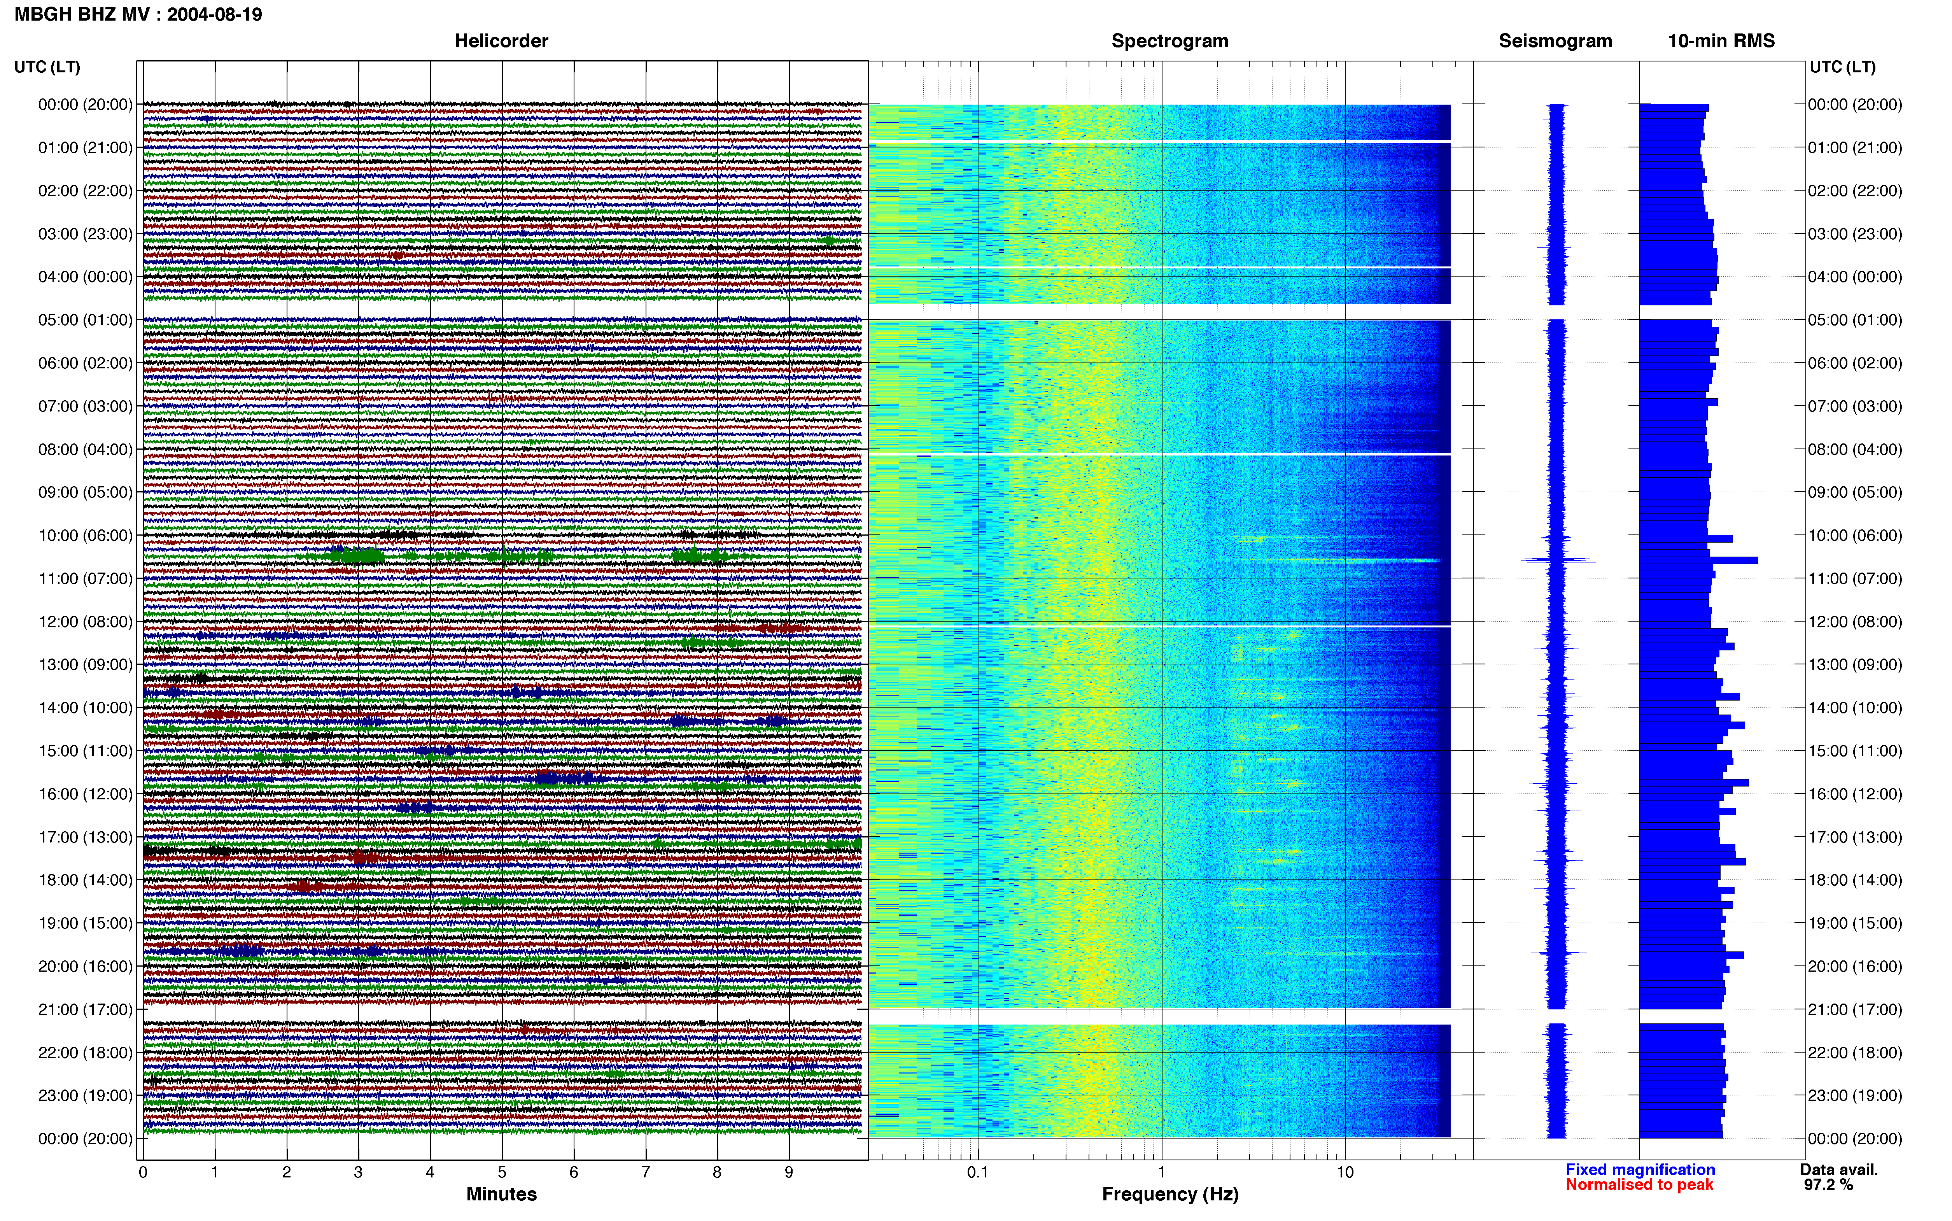Click the longest RMS bar near 10:30
1952x1221 pixels.
pyautogui.click(x=1698, y=560)
